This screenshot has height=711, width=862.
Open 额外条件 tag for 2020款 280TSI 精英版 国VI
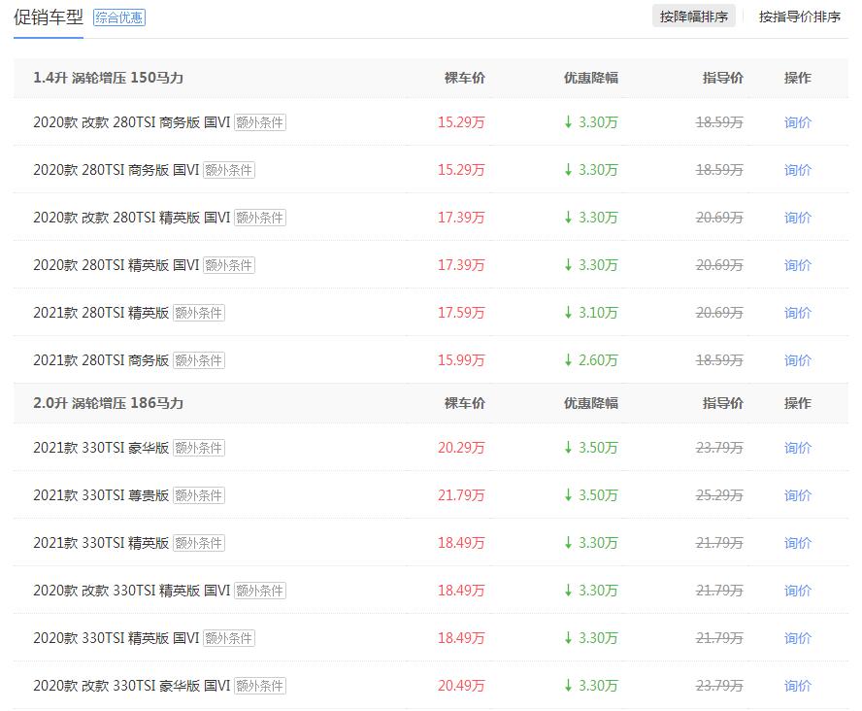coord(229,265)
